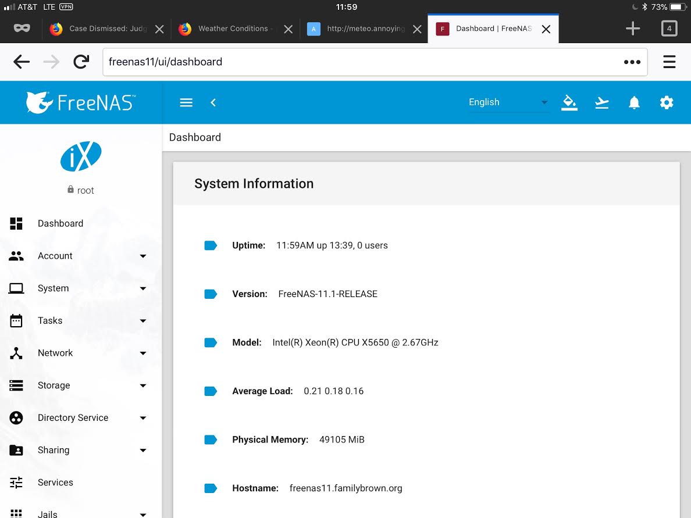Viewport: 691px width, 518px height.
Task: Click the Network topology icon
Action: [x=16, y=353]
